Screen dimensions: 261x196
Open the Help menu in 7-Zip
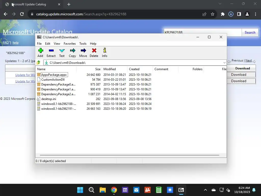click(93, 43)
